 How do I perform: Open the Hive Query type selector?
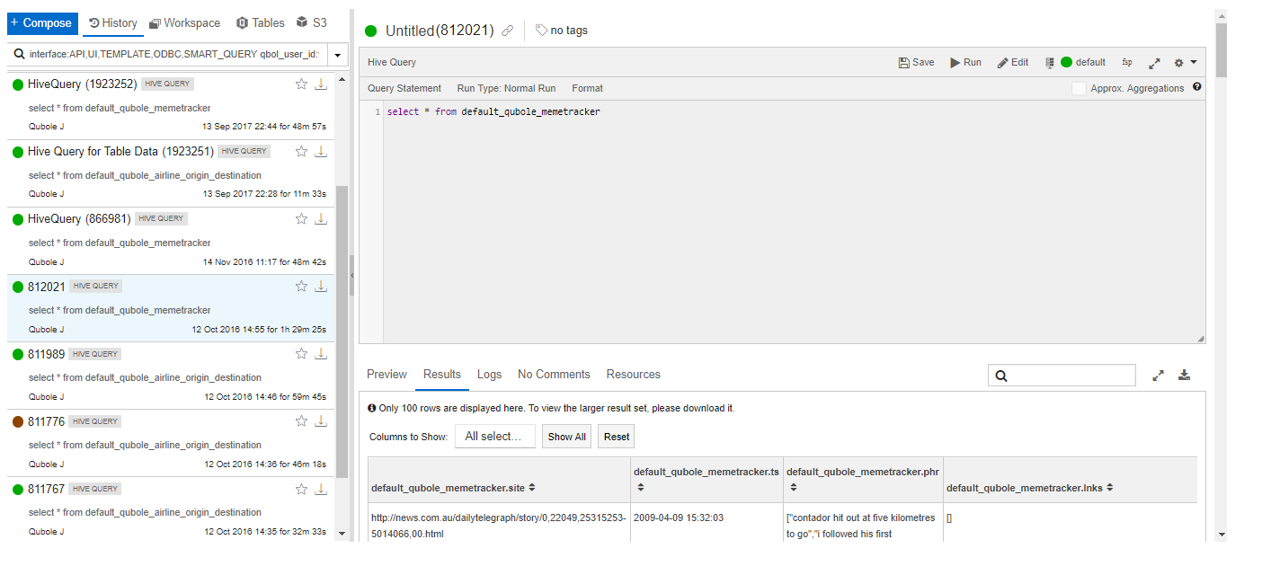pyautogui.click(x=392, y=63)
